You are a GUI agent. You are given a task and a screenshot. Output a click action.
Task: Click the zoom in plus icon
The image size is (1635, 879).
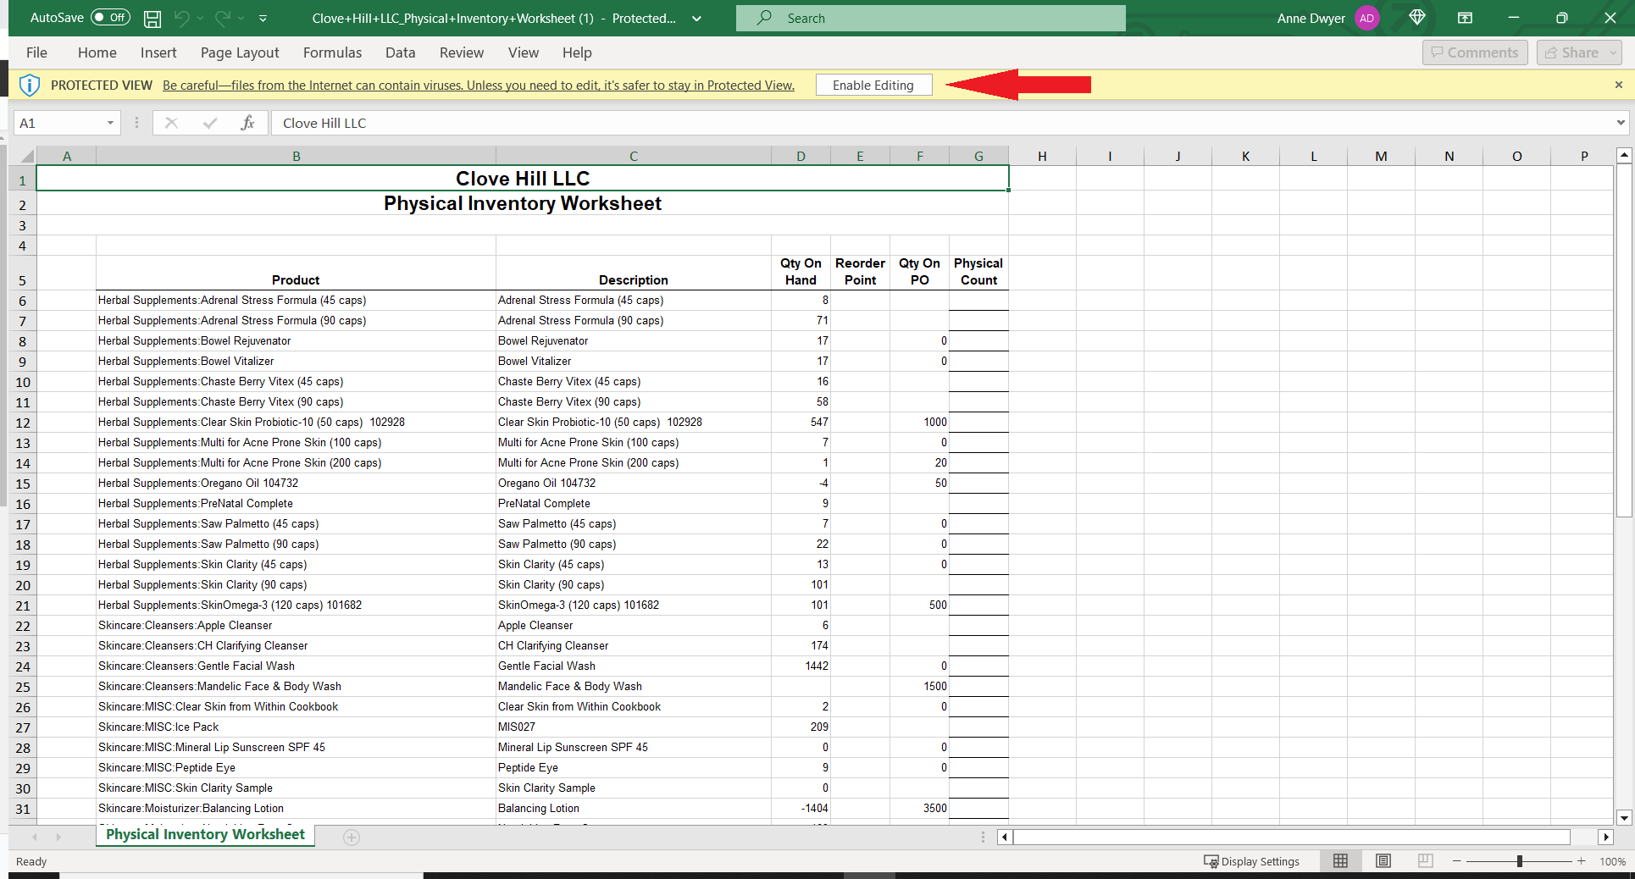point(1581,860)
